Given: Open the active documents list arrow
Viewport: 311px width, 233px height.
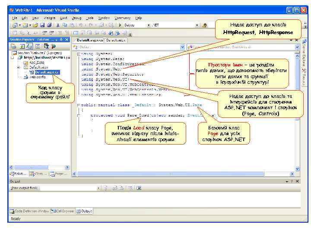Looking at the screenshot, I should pyautogui.click(x=291, y=40).
